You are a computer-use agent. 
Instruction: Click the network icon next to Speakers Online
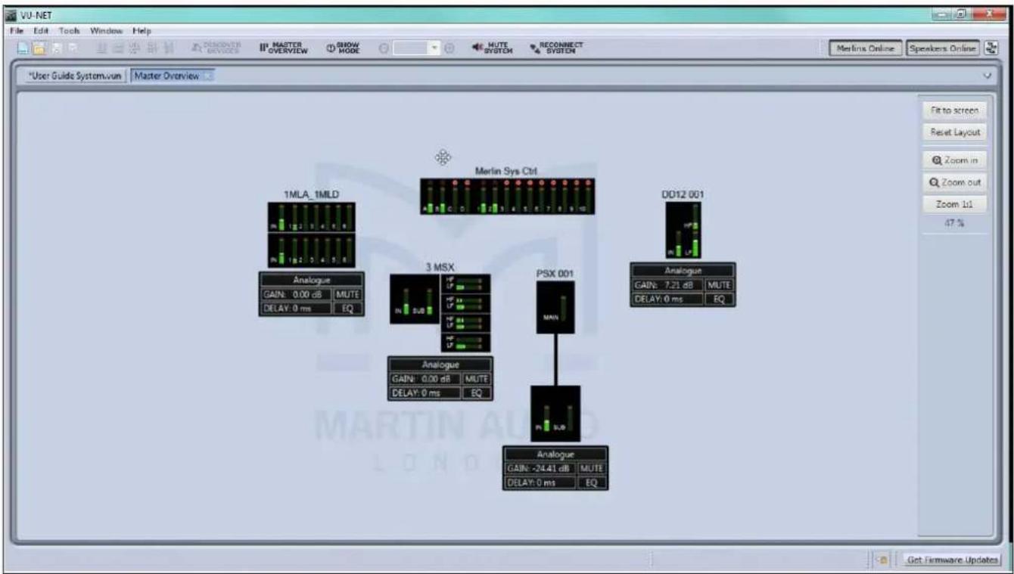tap(991, 48)
